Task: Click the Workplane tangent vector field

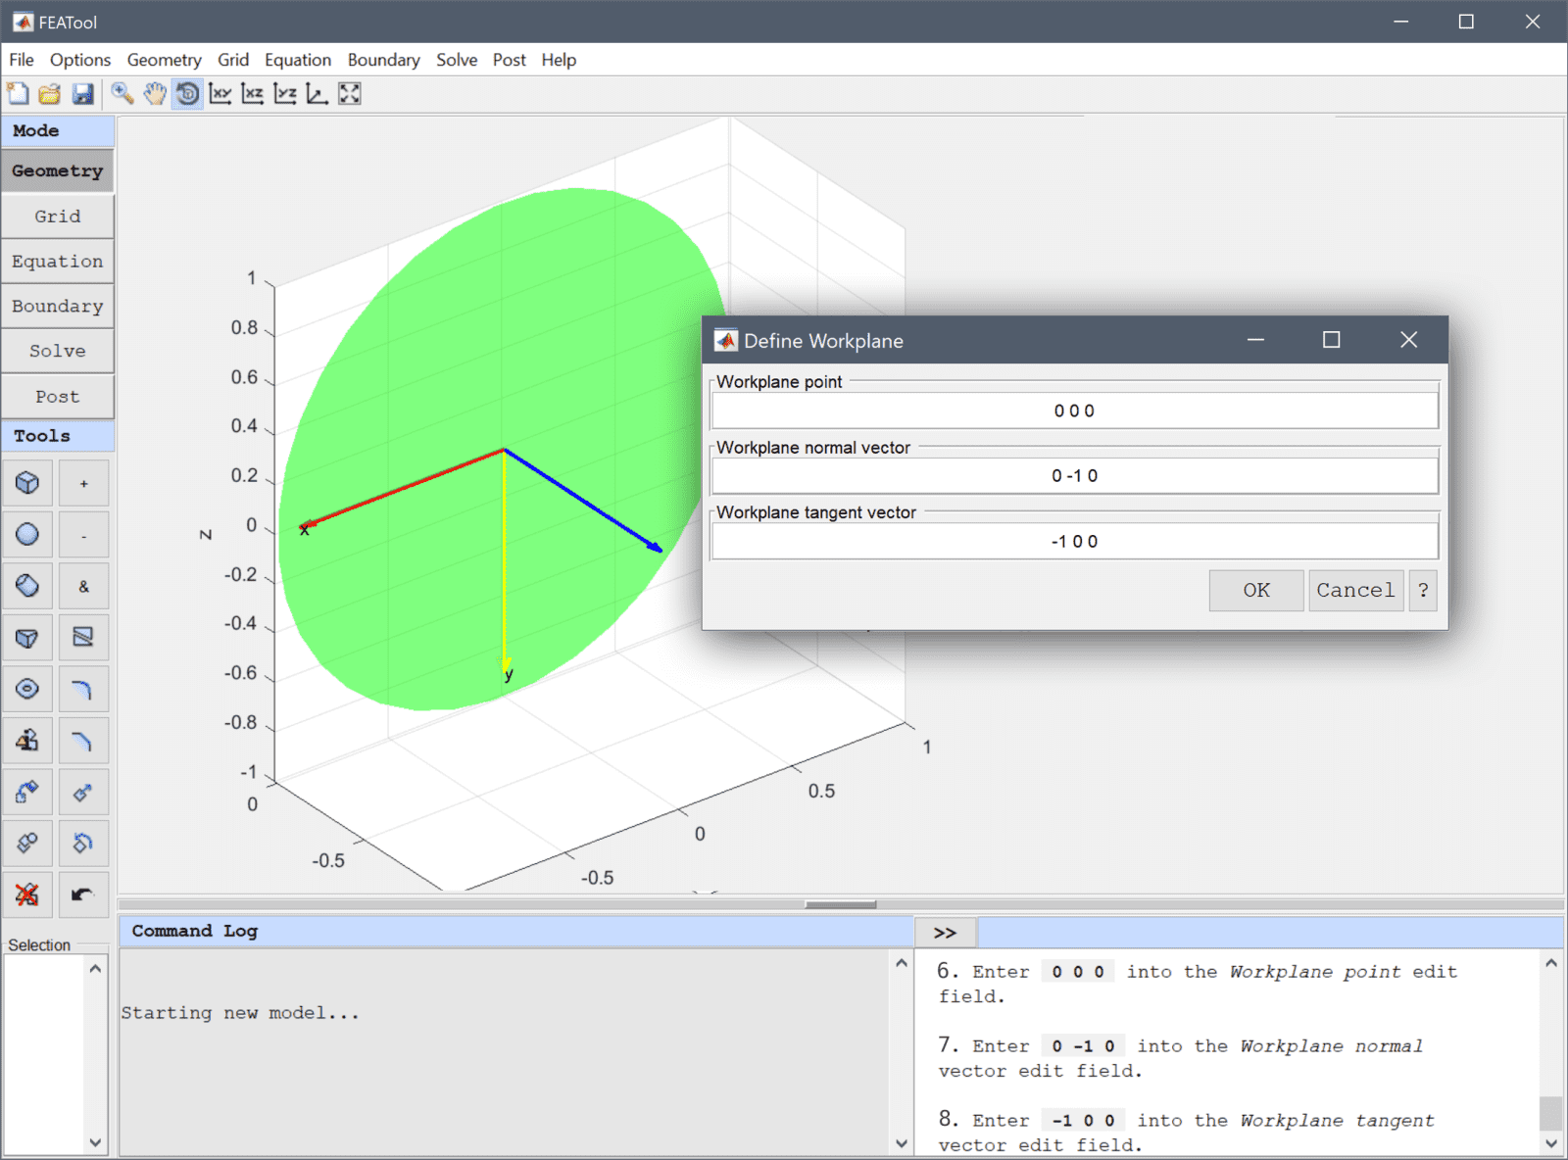Action: point(1075,541)
